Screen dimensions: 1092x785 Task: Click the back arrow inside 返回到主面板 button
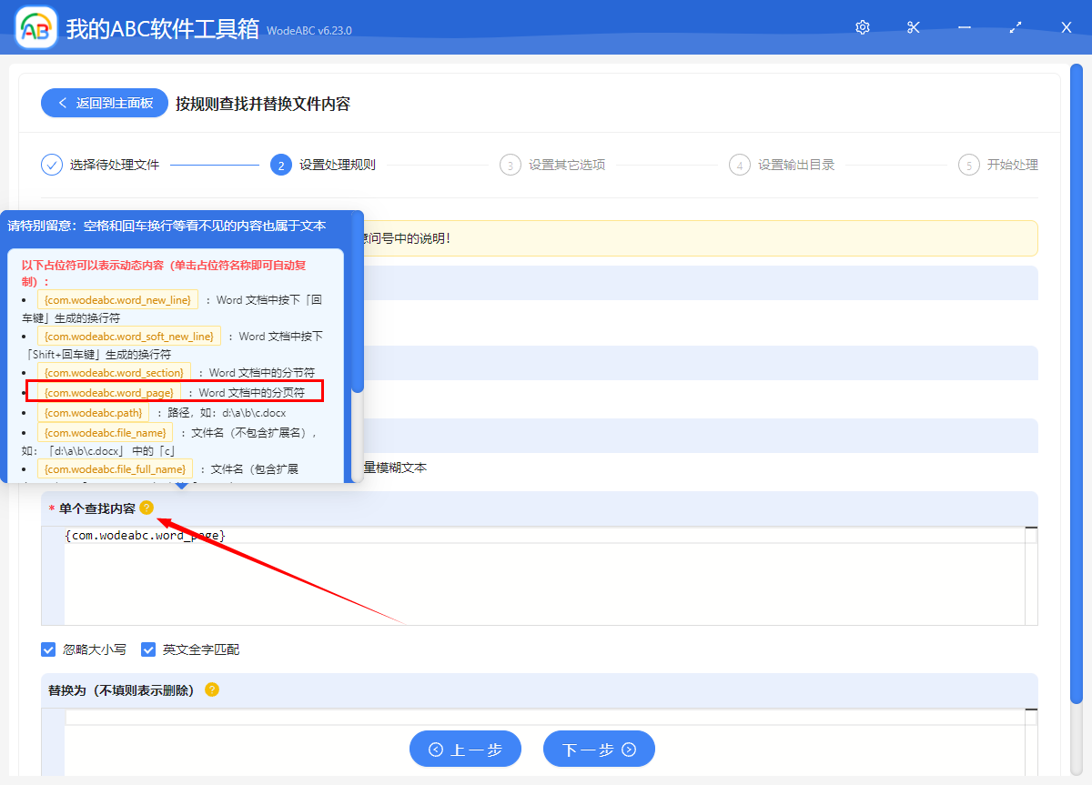pos(63,103)
